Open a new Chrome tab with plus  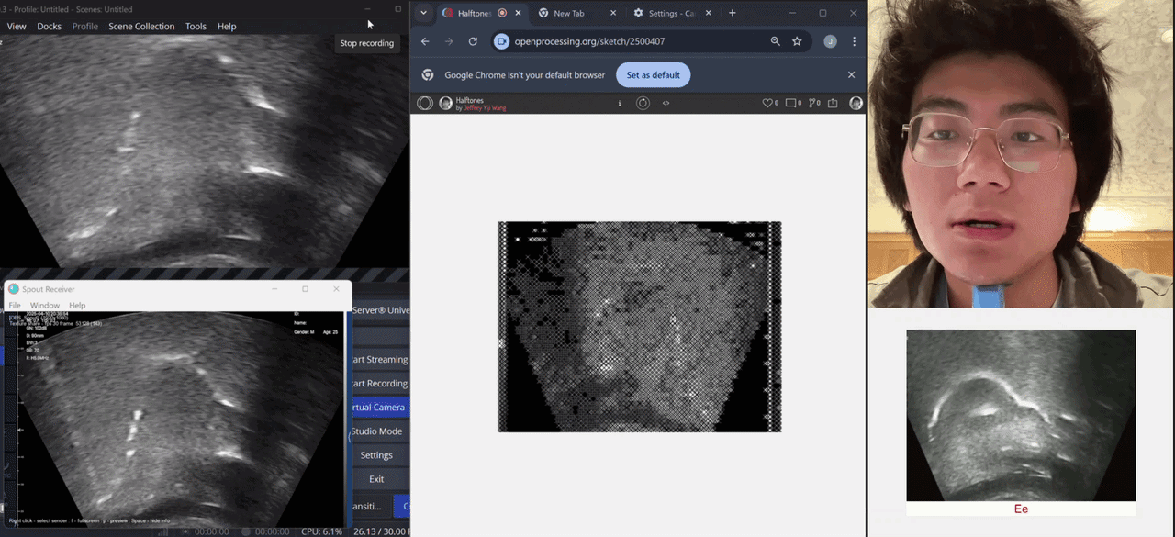[x=732, y=13]
